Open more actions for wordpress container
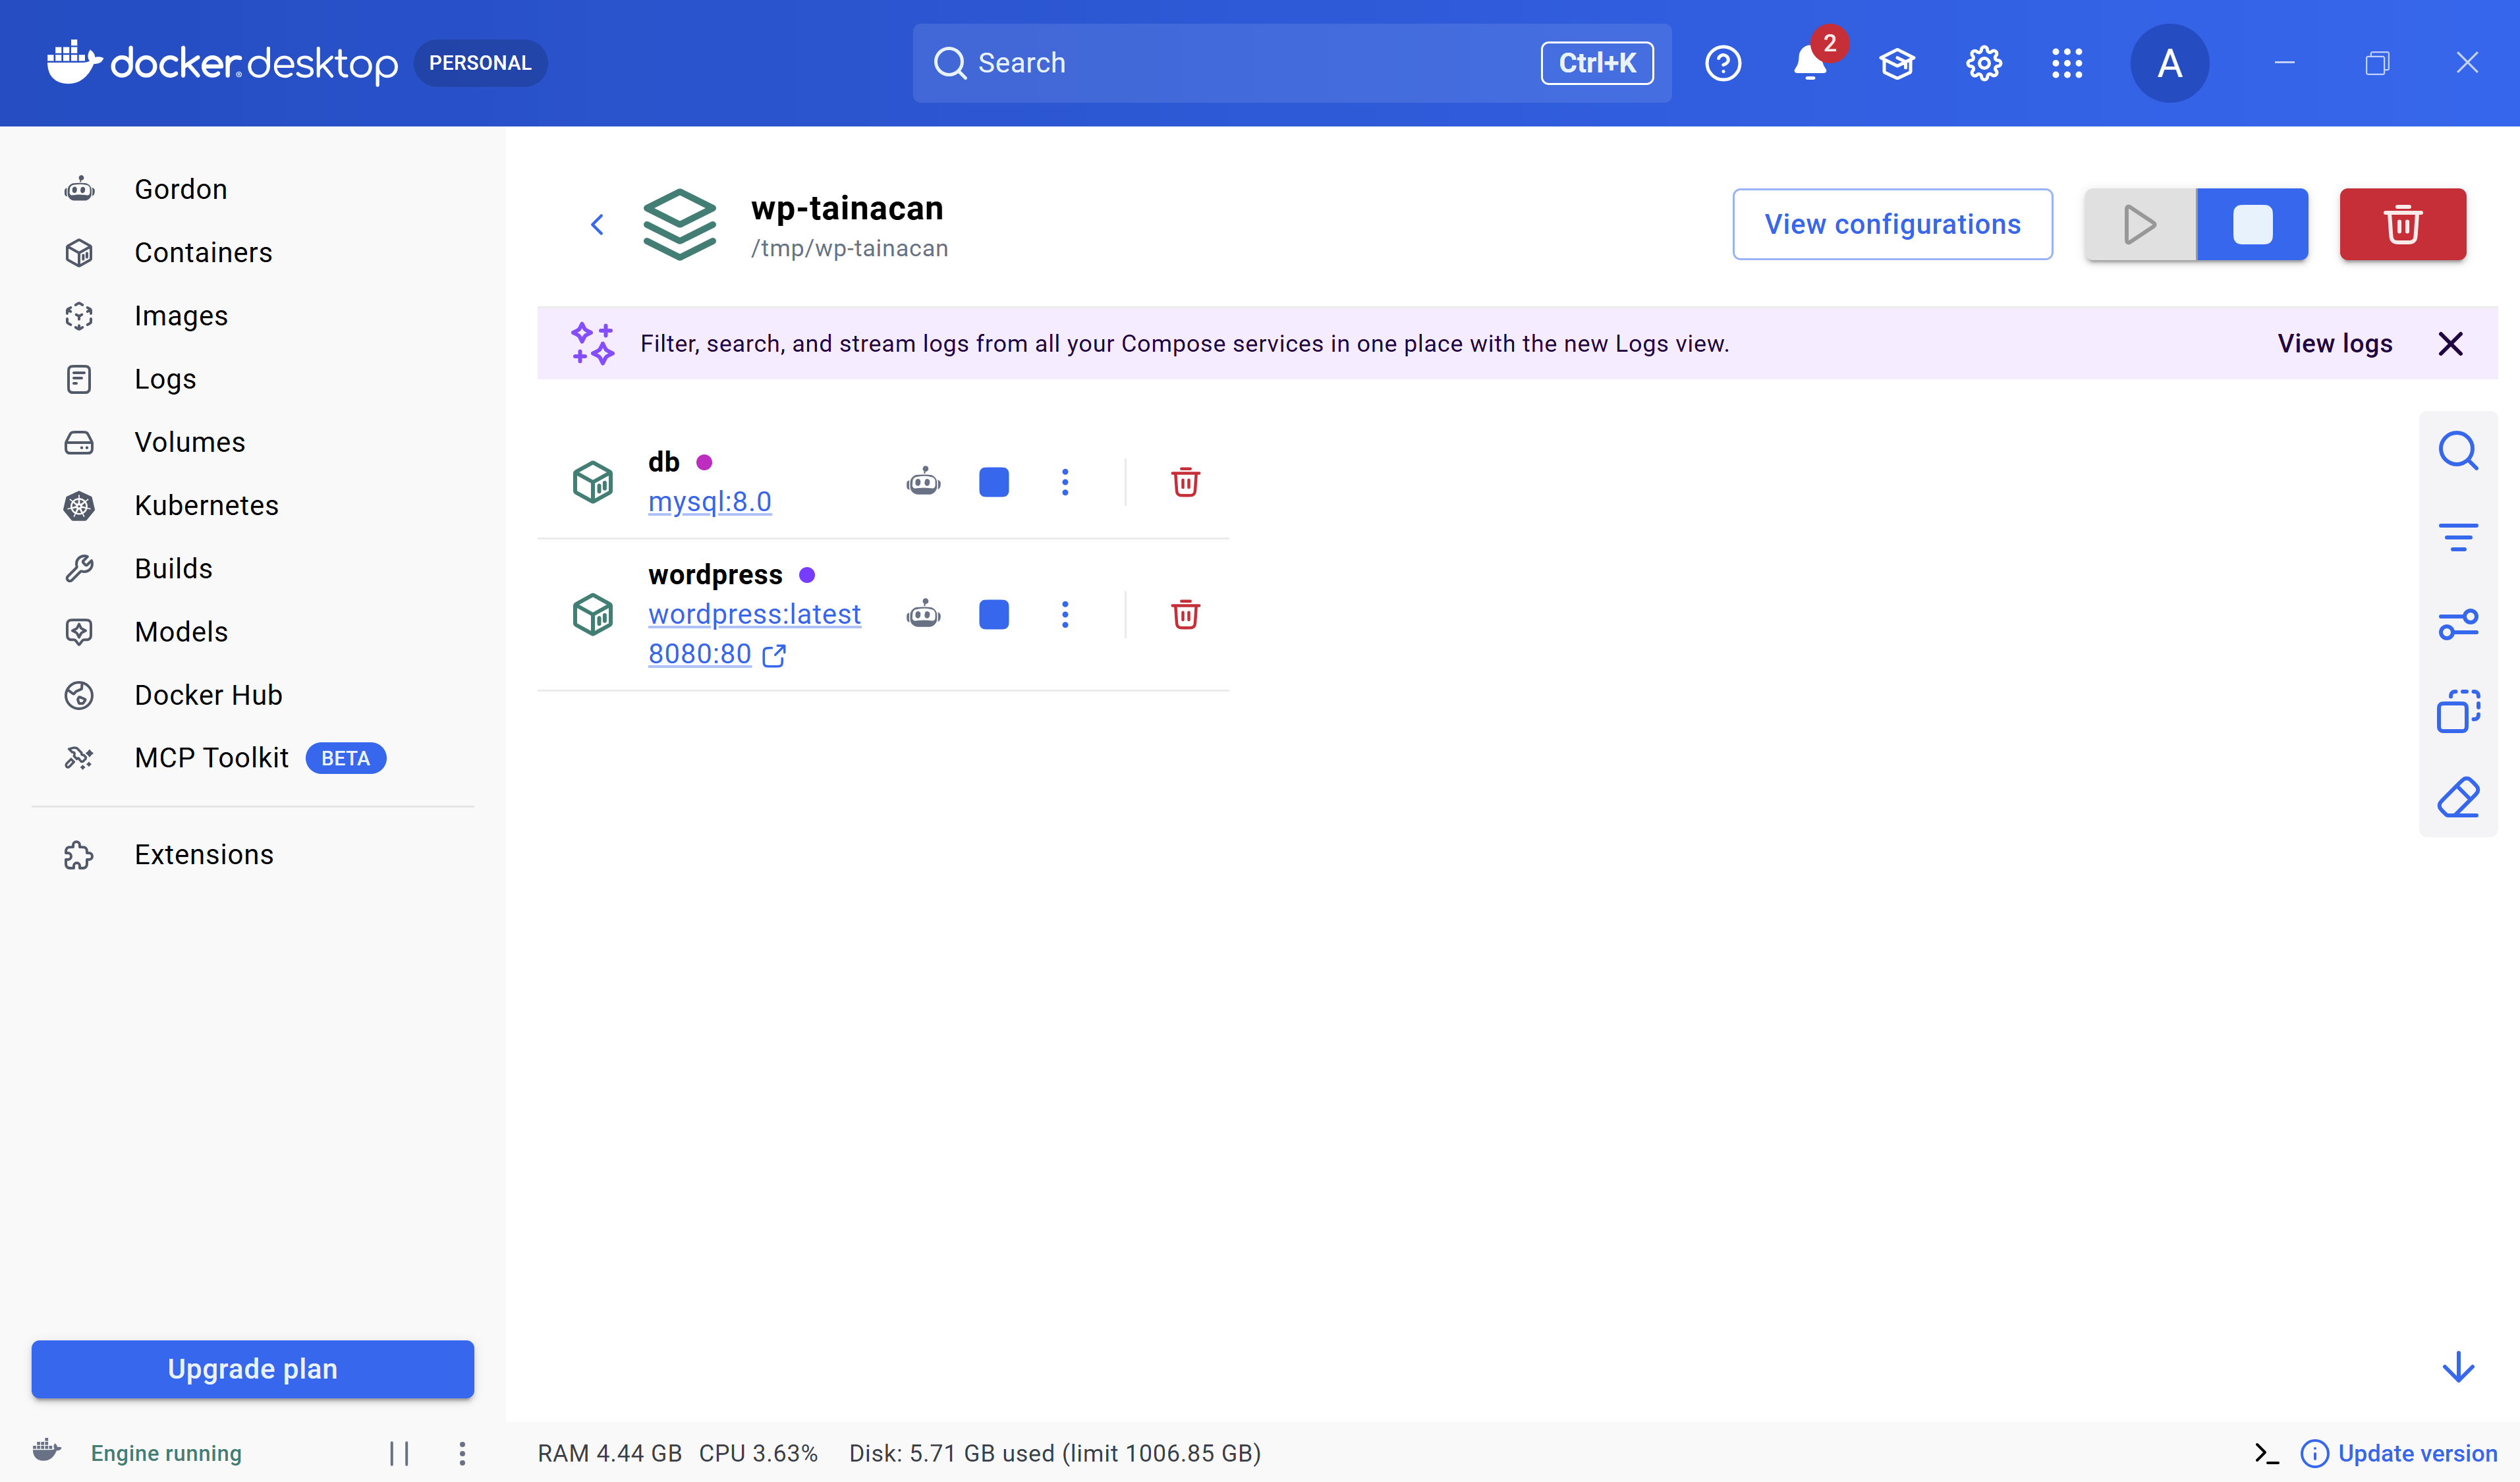 pos(1065,614)
